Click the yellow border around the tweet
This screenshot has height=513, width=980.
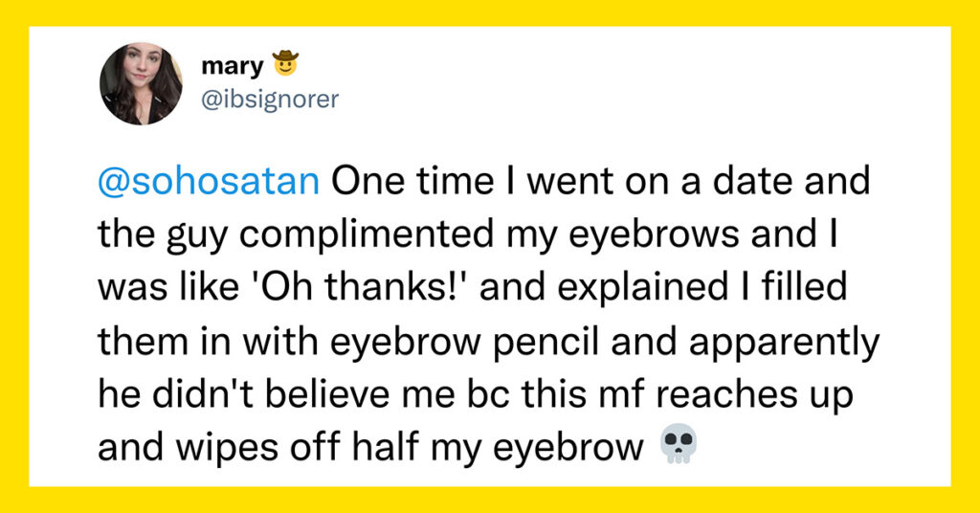click(490, 12)
